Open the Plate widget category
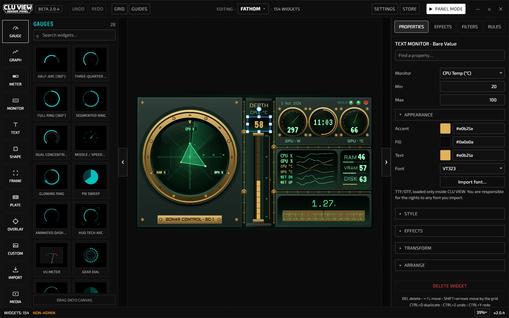 [x=15, y=201]
